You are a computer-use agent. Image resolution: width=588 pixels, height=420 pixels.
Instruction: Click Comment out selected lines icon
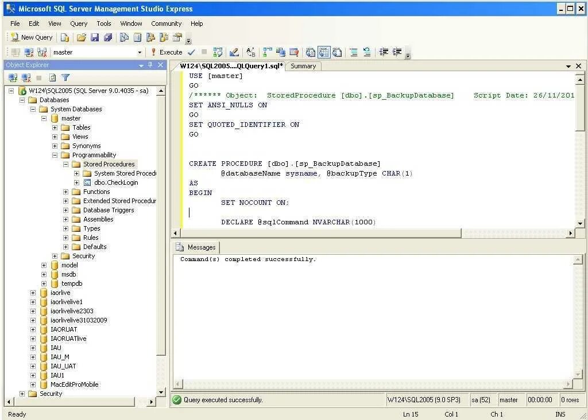[x=354, y=52]
